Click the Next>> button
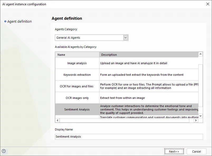Image resolution: width=212 pixels, height=156 pixels. click(x=174, y=152)
